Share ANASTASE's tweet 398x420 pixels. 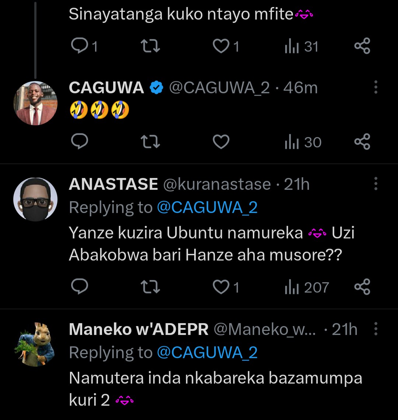[362, 287]
